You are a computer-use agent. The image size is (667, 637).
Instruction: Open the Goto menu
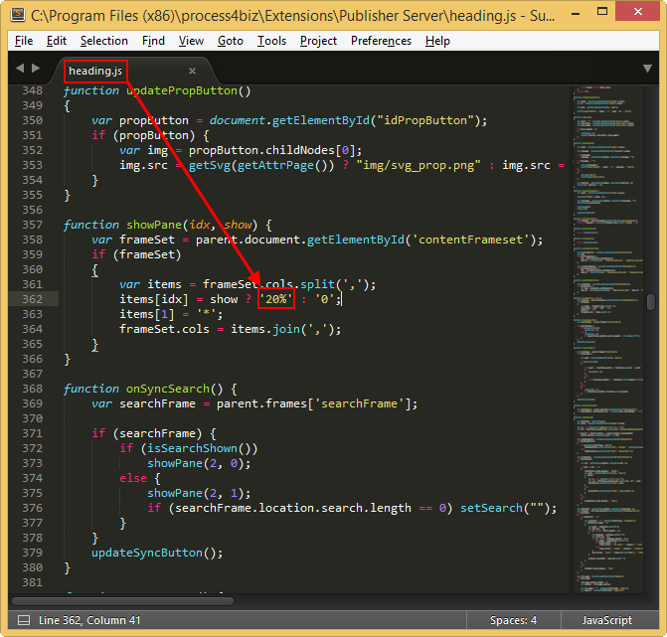click(x=231, y=41)
